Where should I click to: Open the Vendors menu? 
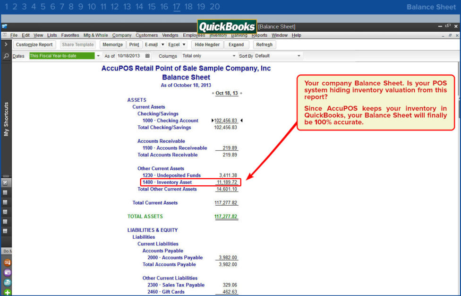click(170, 35)
